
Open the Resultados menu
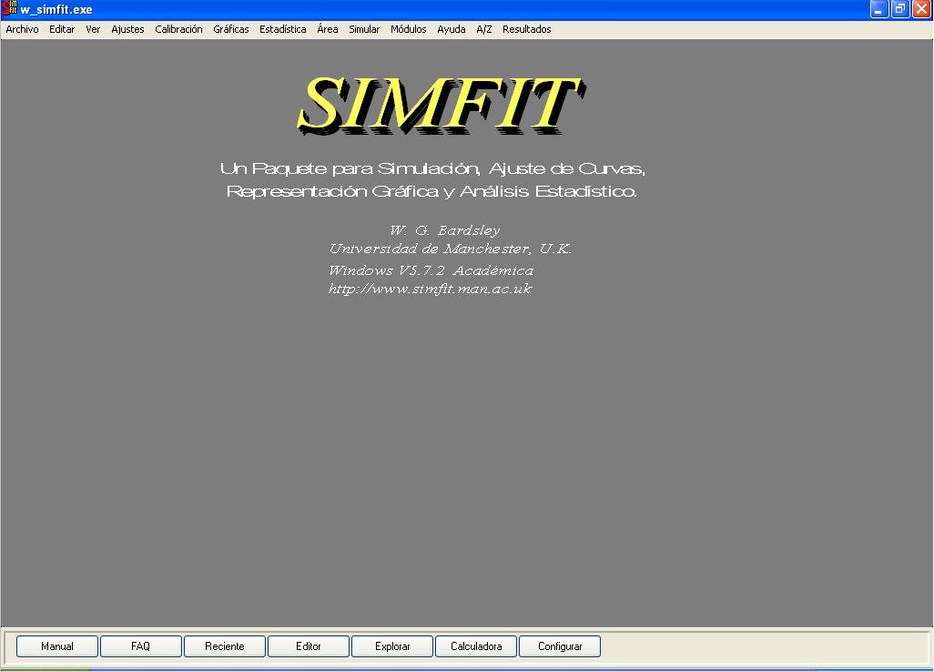pyautogui.click(x=526, y=29)
